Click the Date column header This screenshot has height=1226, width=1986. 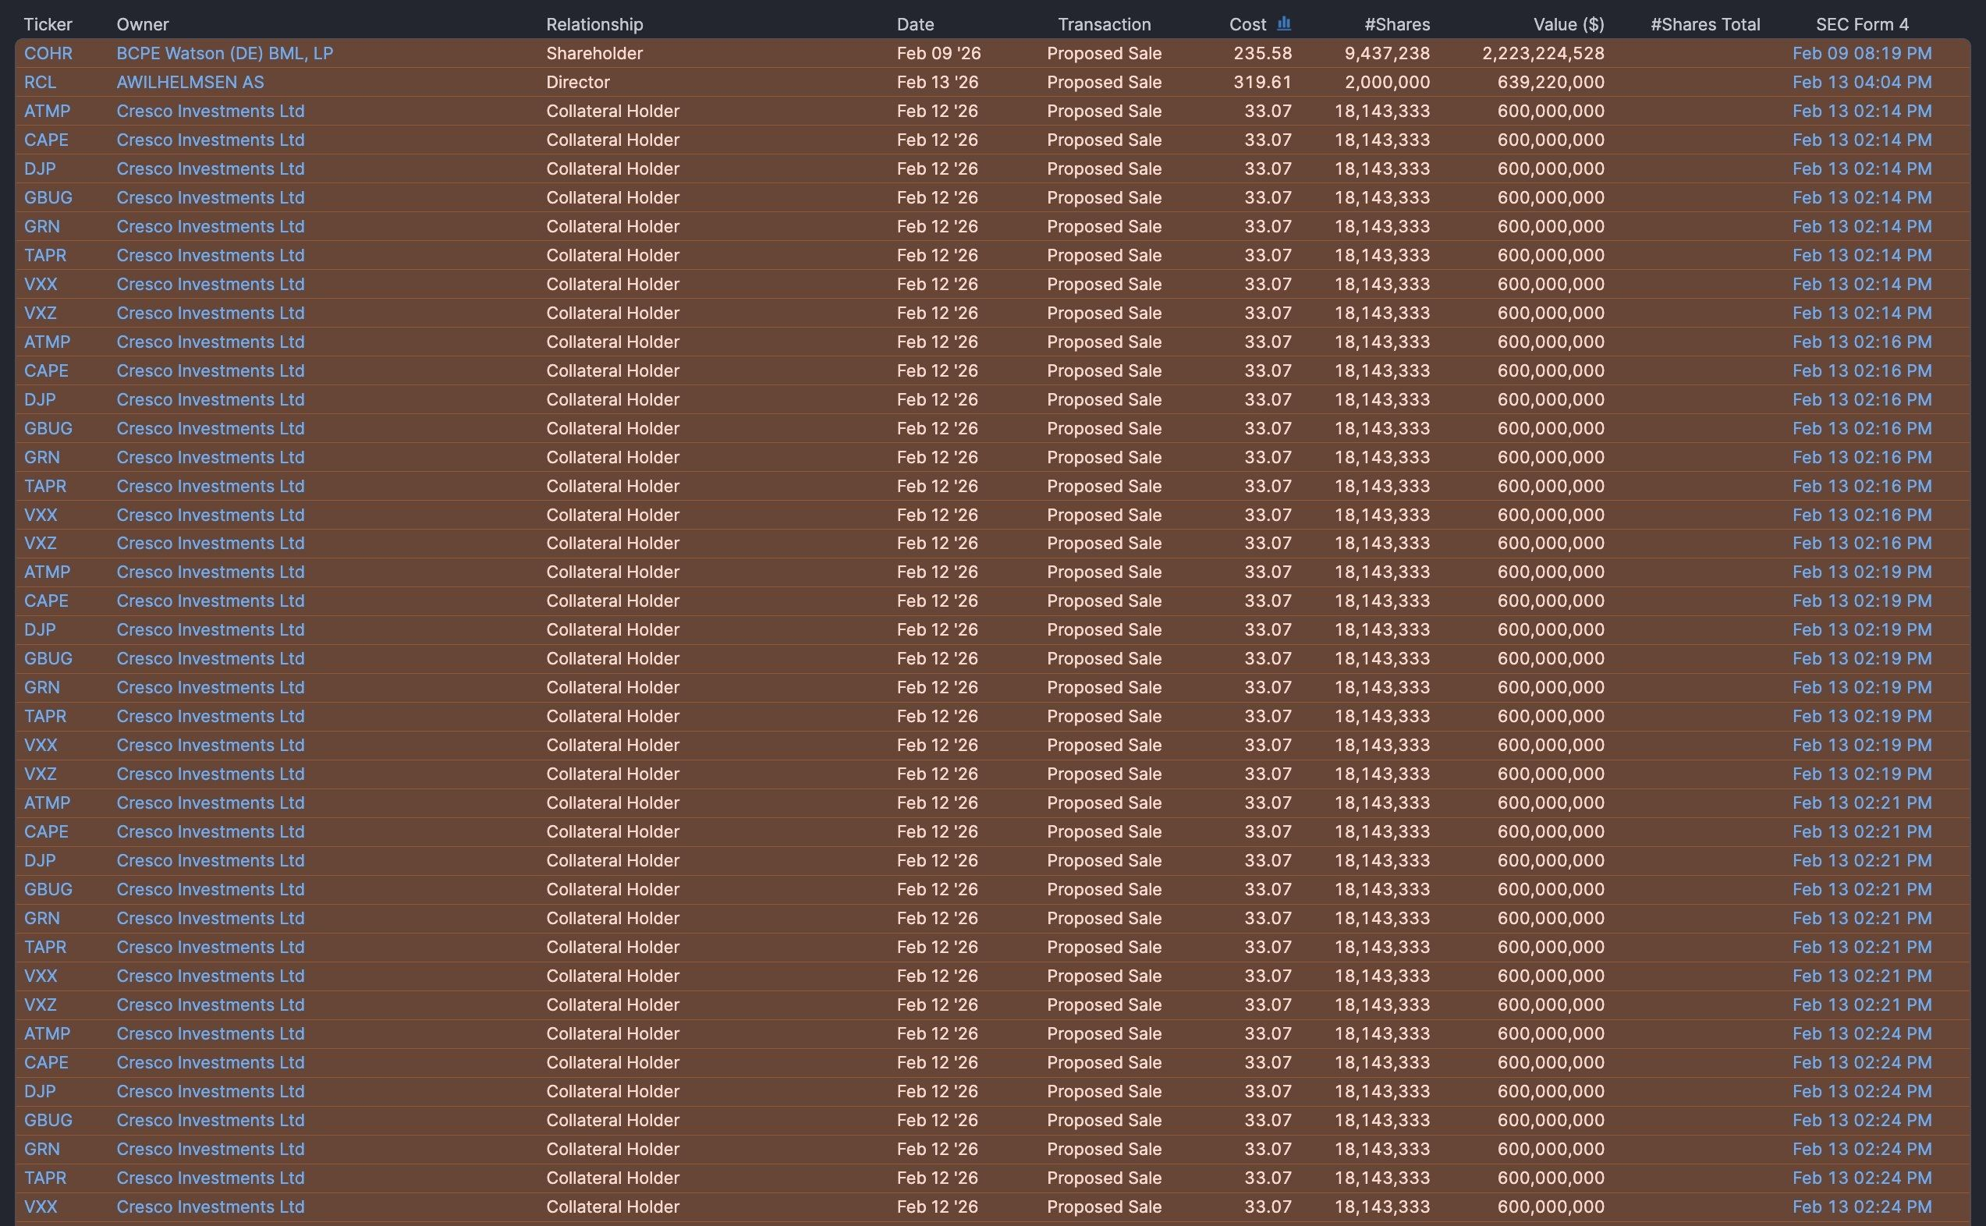pos(916,24)
